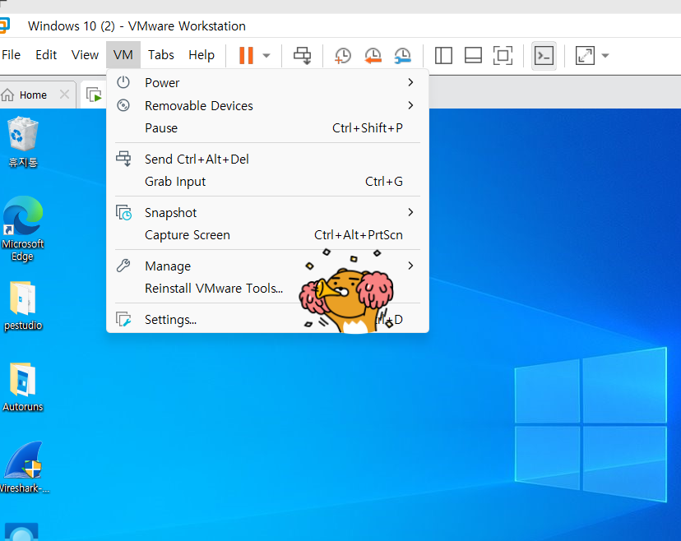
Task: Expand the Removable Devices submenu
Action: pyautogui.click(x=267, y=105)
